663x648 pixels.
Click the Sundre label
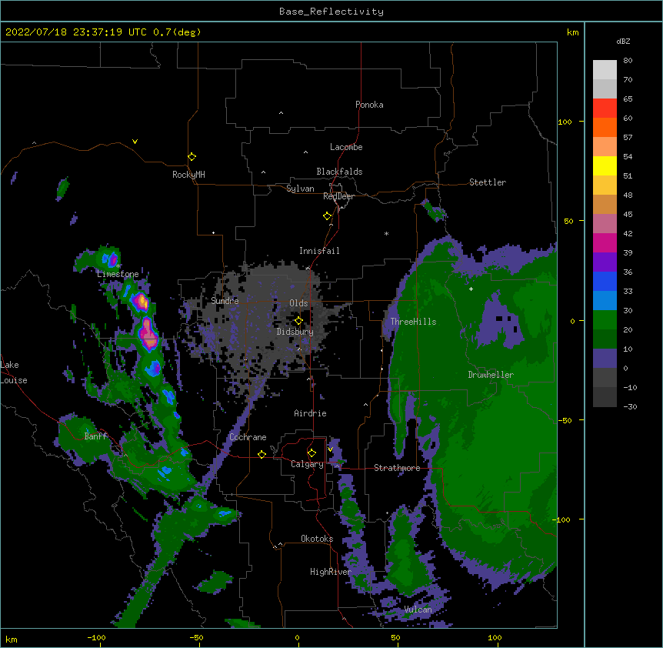[225, 301]
